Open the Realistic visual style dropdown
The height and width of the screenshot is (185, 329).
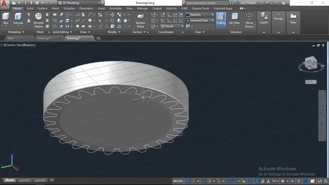click(200, 15)
